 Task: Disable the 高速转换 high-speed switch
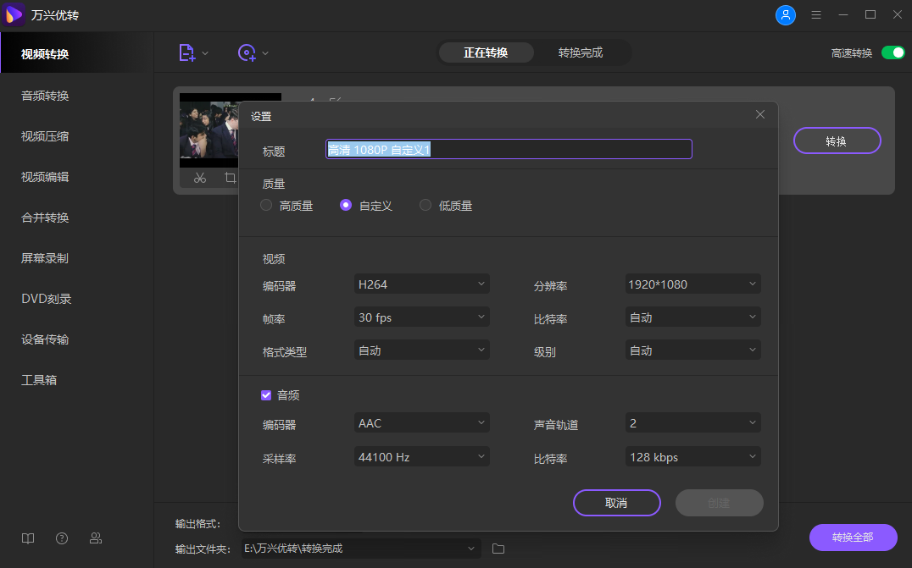pyautogui.click(x=893, y=52)
